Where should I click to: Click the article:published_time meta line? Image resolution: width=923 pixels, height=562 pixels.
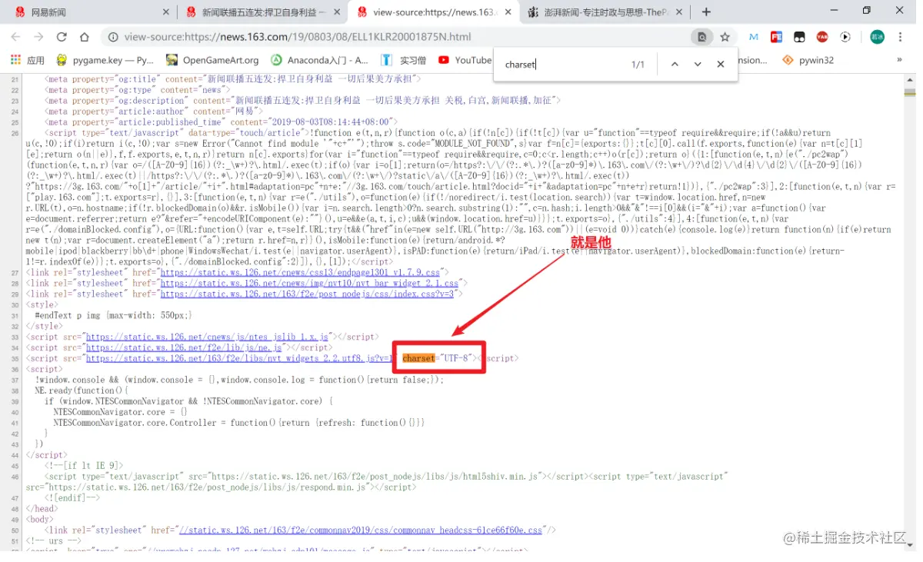[221, 122]
